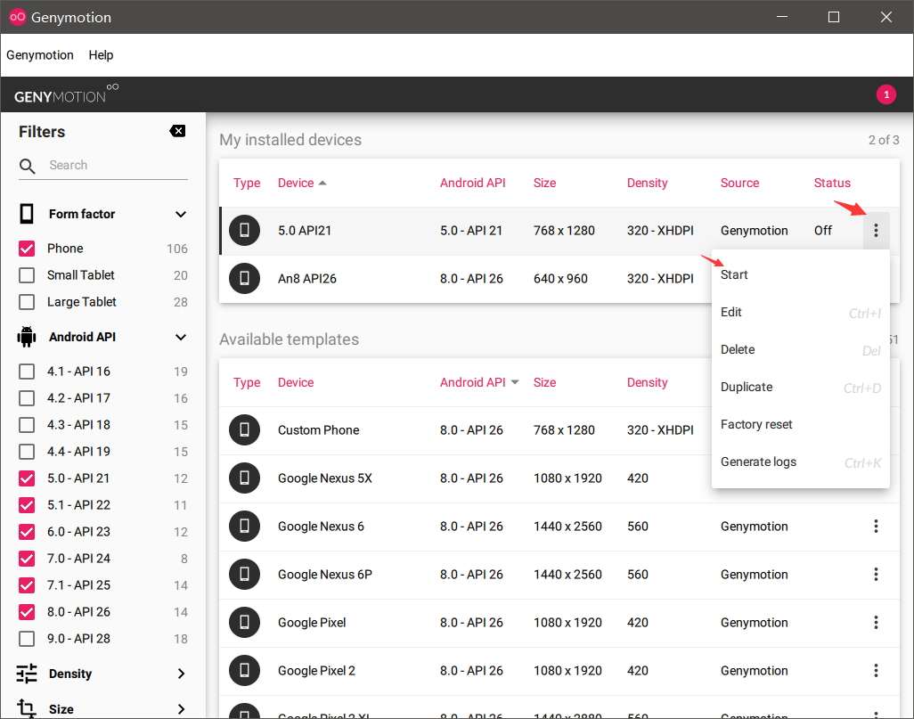The width and height of the screenshot is (914, 719).
Task: Click the GENYMOTION banner logo
Action: 66,94
